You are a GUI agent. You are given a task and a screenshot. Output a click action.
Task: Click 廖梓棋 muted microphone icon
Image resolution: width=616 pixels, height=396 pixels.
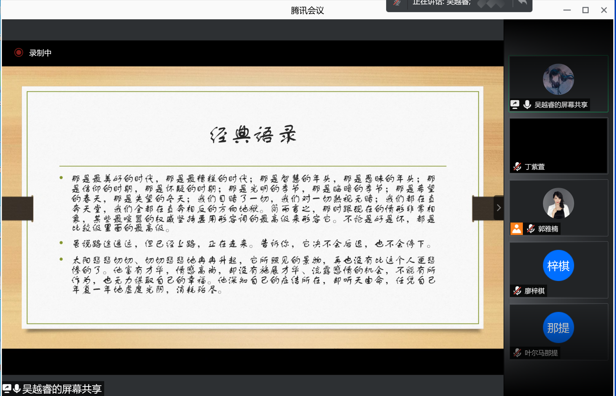[x=517, y=291]
